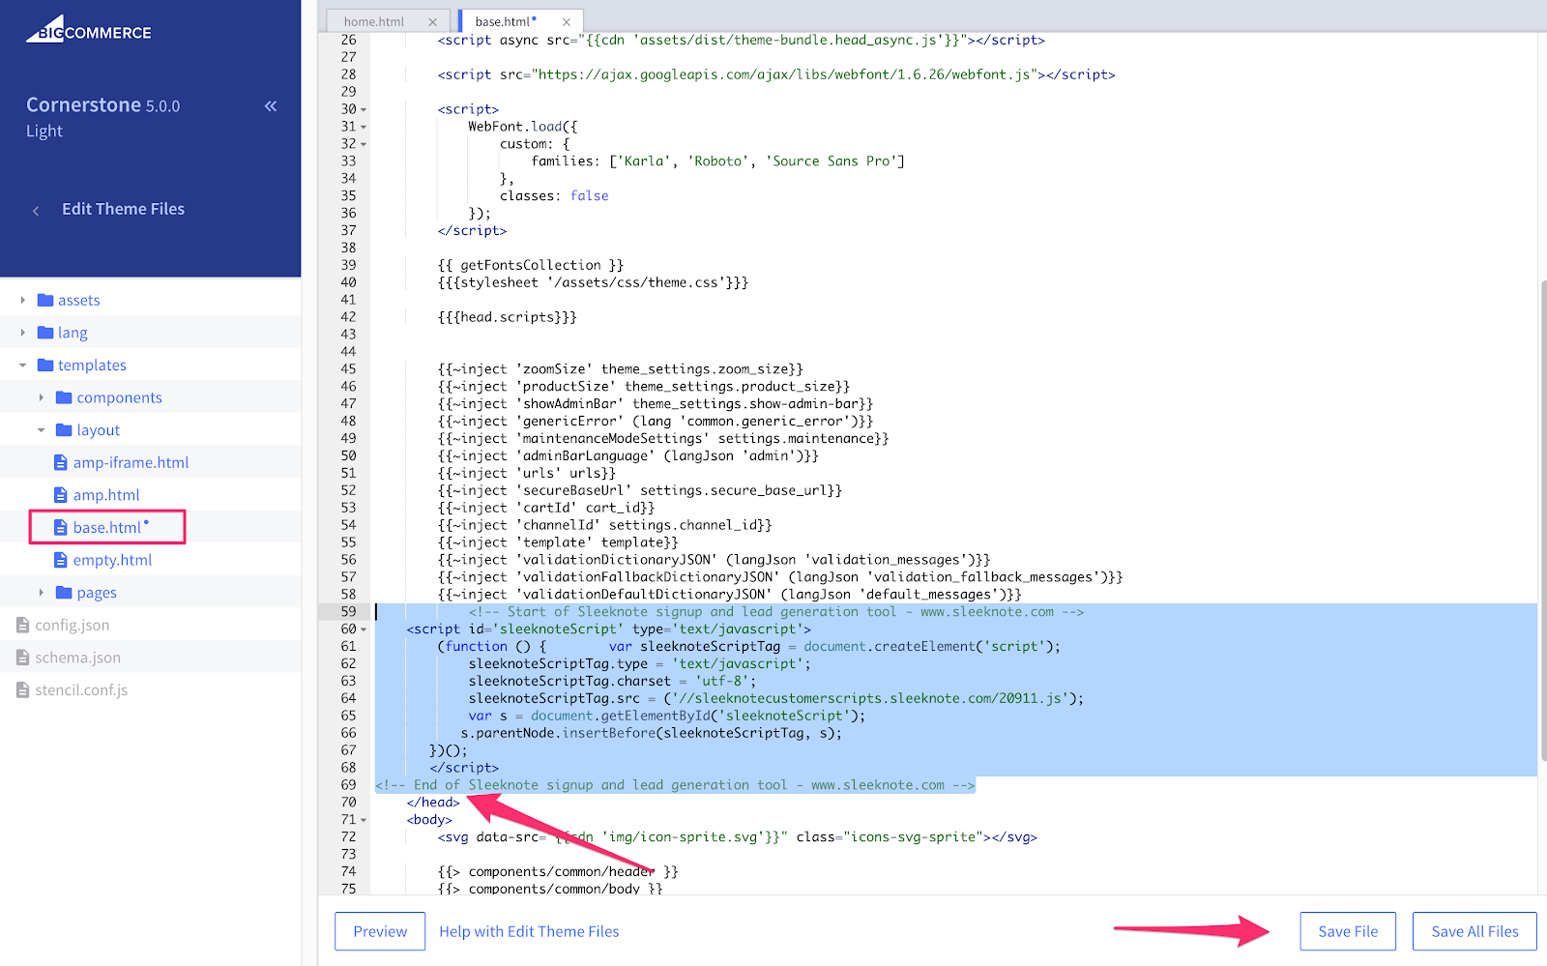Click the assets folder icon
This screenshot has width=1547, height=966.
tap(45, 300)
